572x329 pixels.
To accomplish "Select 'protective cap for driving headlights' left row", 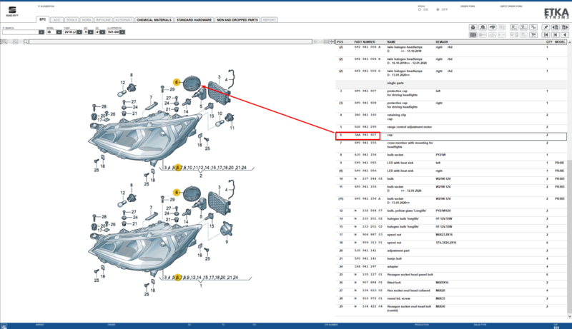I will 451,93.
